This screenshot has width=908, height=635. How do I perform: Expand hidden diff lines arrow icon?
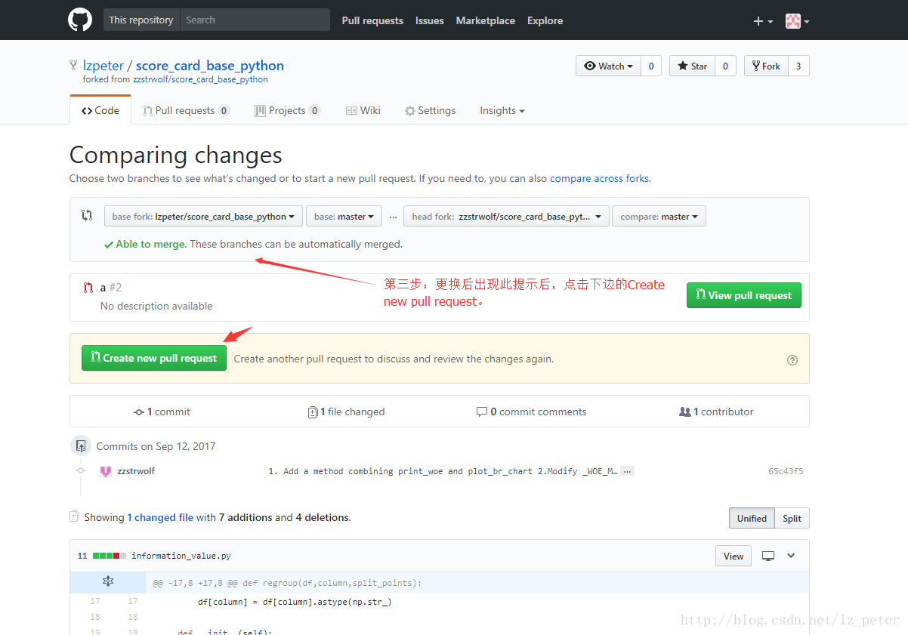(107, 582)
